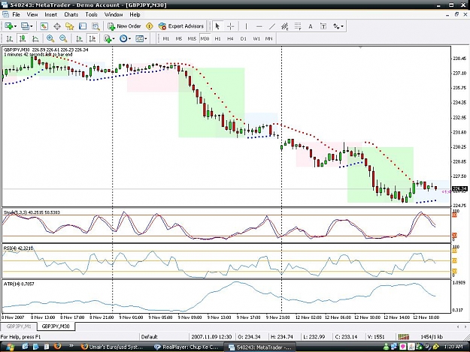This screenshot has width=470, height=352.
Task: Toggle the Expert Advisors button
Action: tap(181, 26)
